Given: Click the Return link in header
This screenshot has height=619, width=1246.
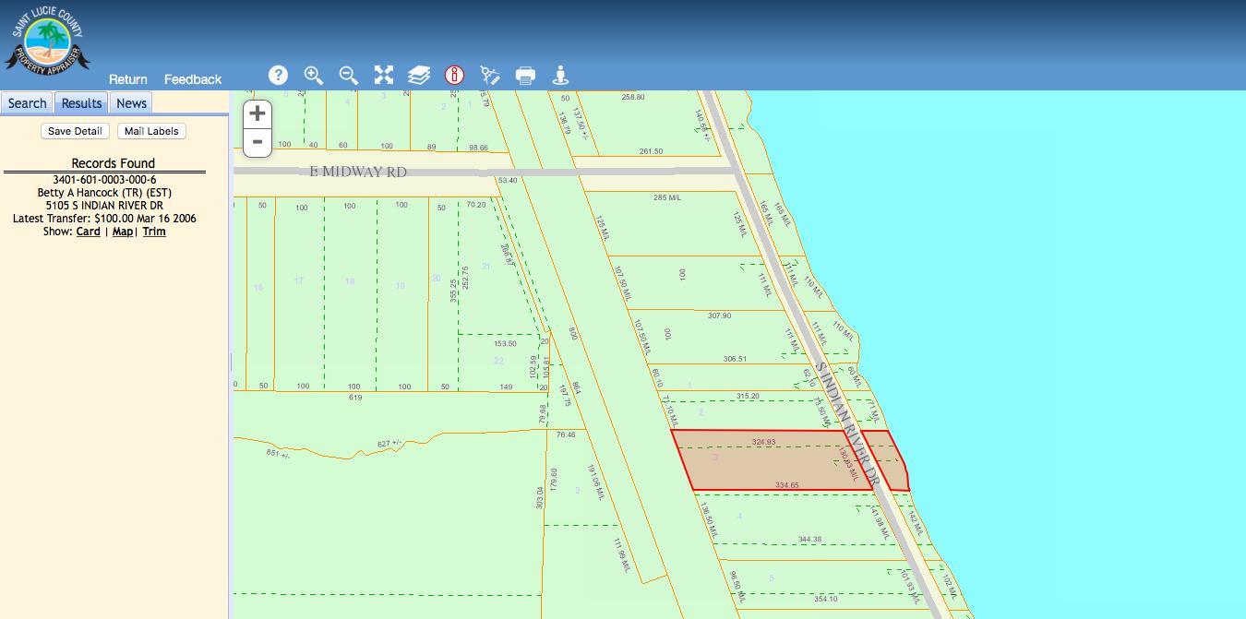Looking at the screenshot, I should 127,79.
